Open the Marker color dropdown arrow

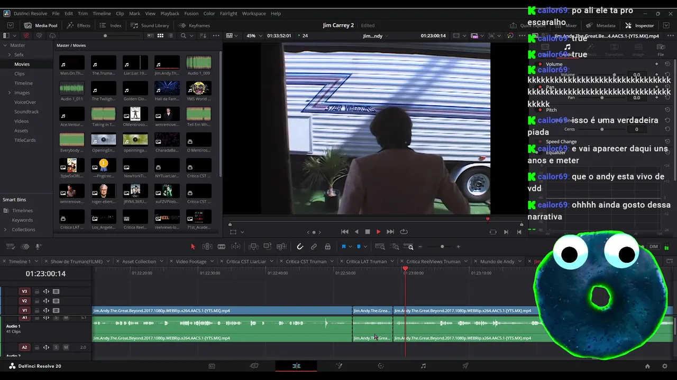coord(365,247)
